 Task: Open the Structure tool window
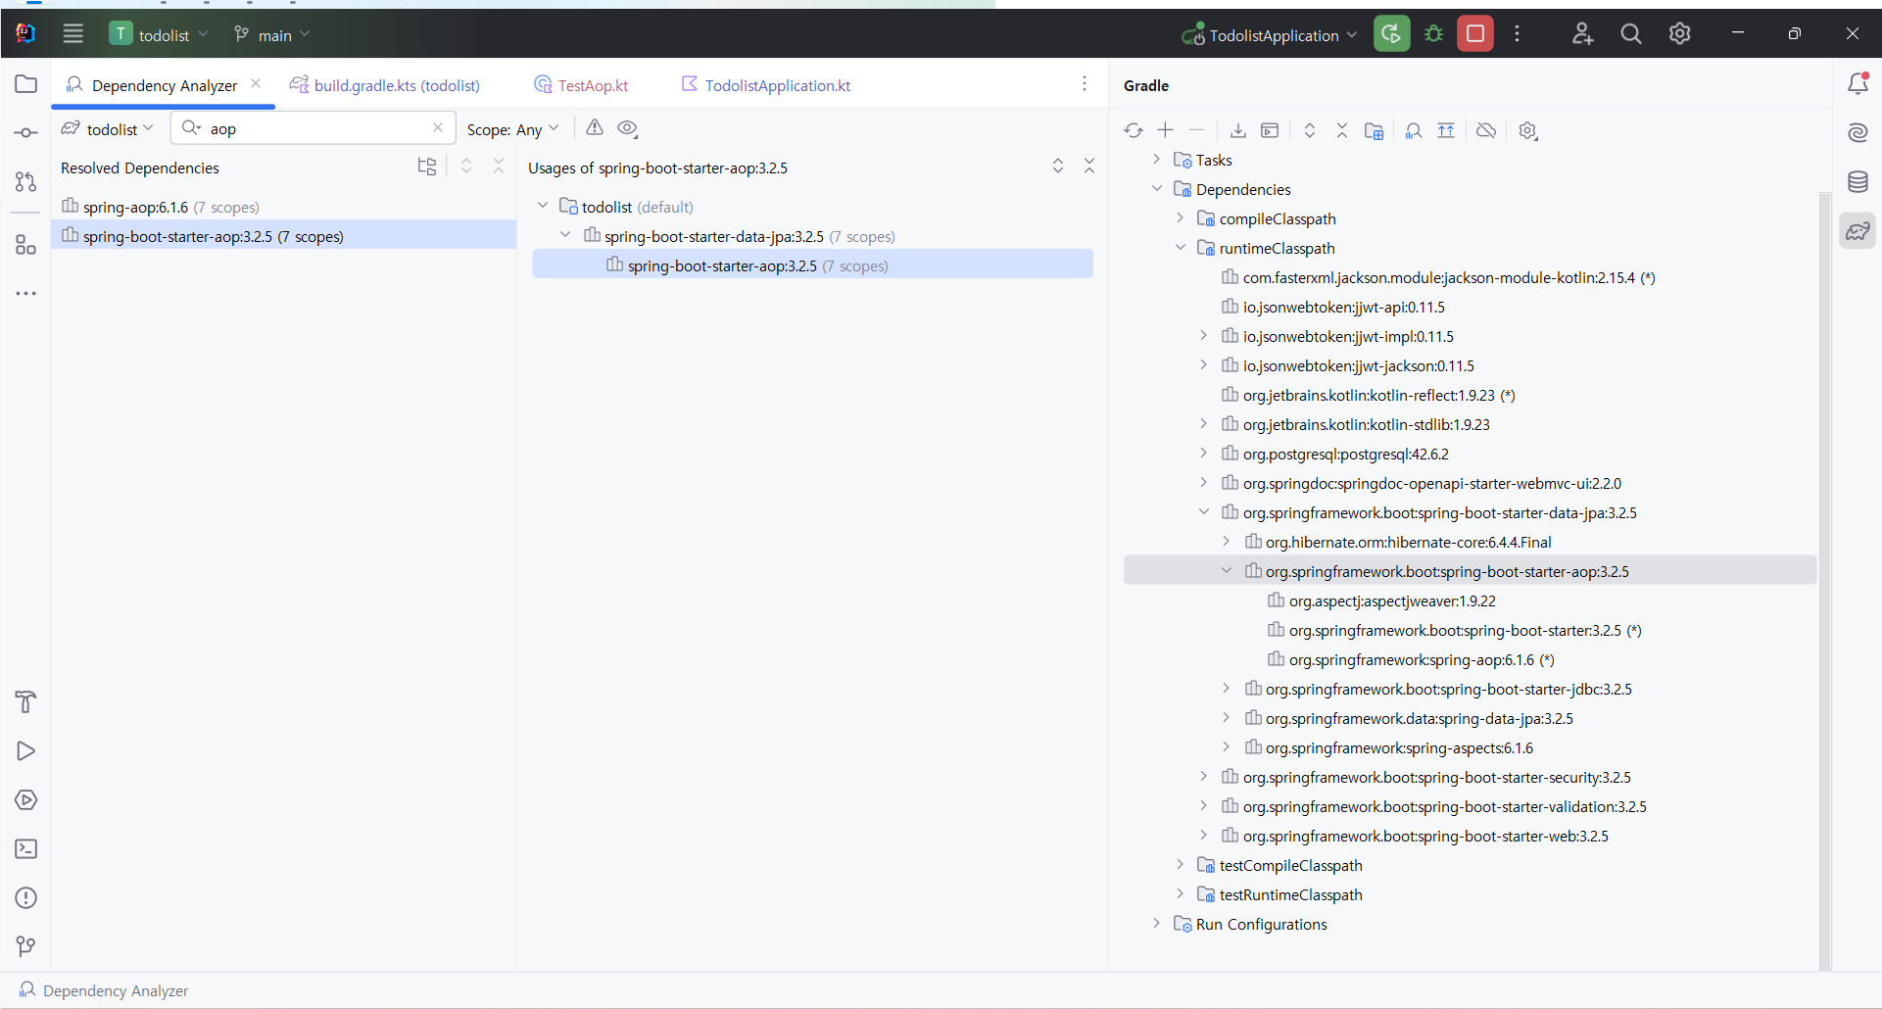tap(26, 245)
